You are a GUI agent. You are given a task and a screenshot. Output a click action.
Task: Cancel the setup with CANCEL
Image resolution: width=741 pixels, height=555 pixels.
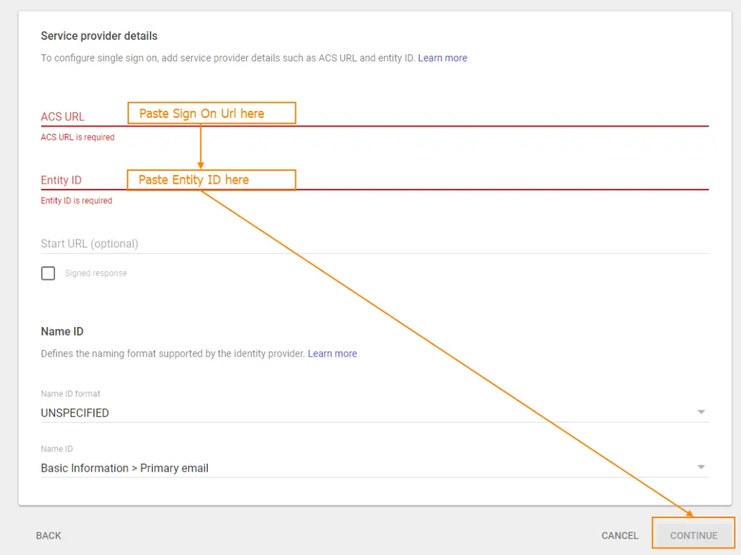[x=619, y=535]
